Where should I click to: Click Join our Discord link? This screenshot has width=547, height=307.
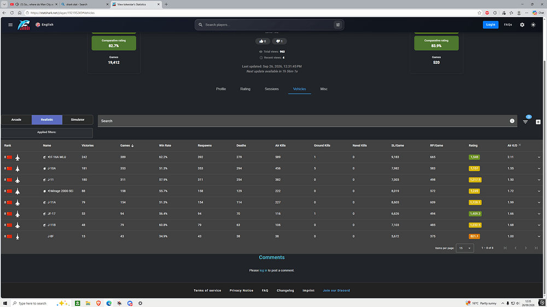(336, 290)
